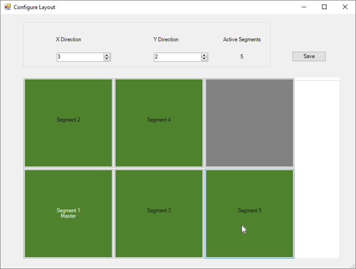Viewport: 356px width, 269px height.
Task: Increase the Y Direction value
Action: point(204,55)
